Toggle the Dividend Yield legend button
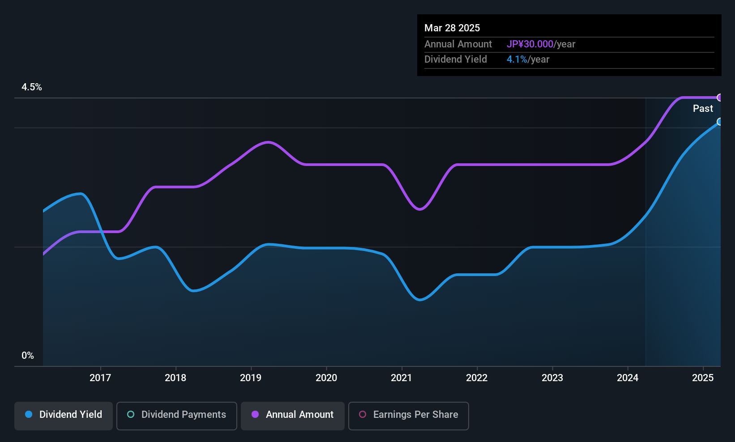 pyautogui.click(x=64, y=416)
